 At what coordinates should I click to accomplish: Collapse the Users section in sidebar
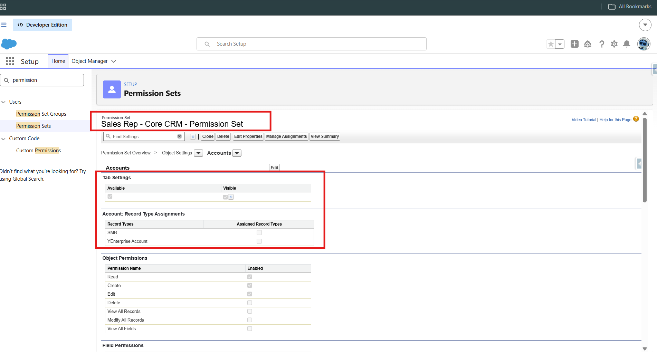tap(3, 102)
